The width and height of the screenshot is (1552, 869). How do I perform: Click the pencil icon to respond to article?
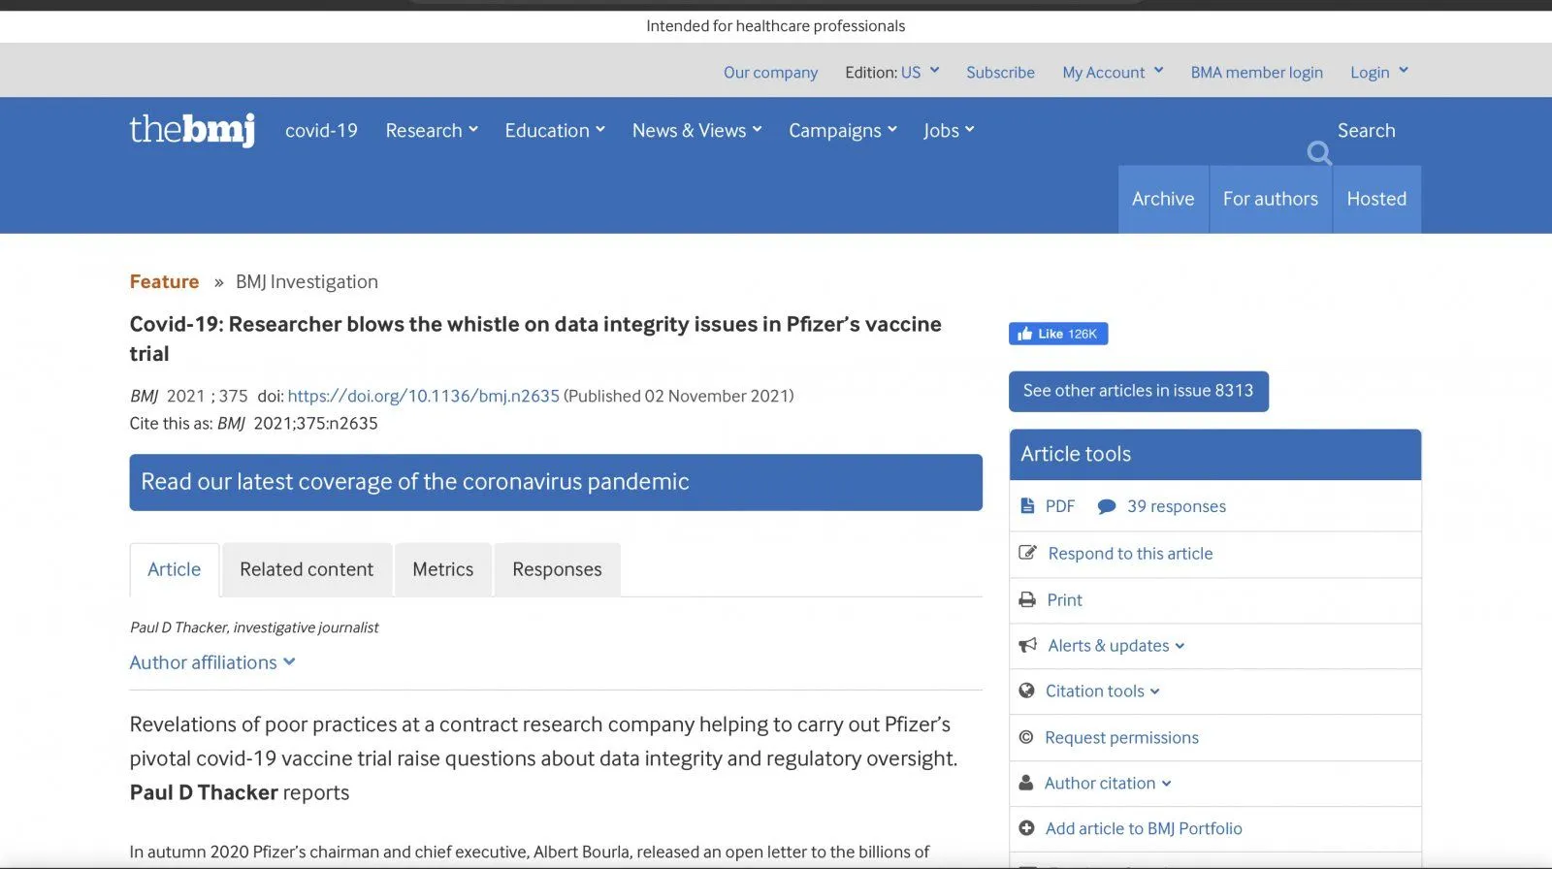(1027, 554)
